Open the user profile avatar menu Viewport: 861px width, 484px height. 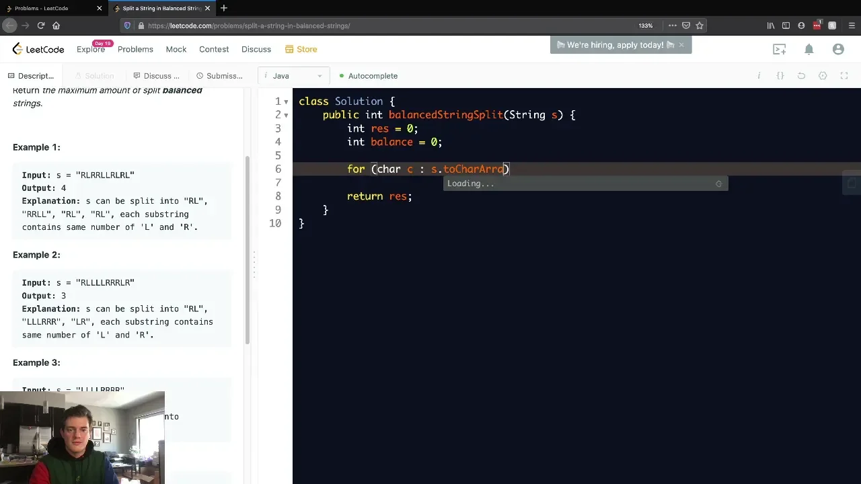[x=838, y=49]
